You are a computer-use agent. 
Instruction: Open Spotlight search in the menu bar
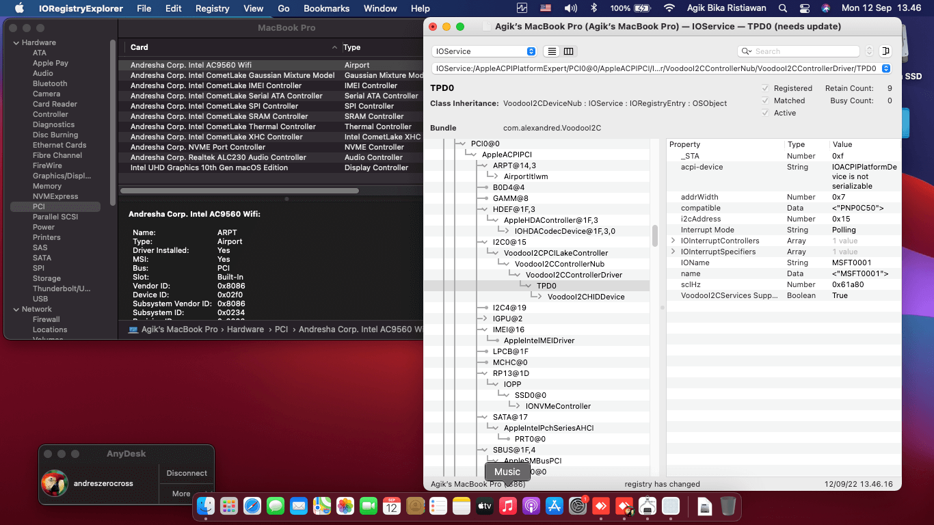point(782,8)
